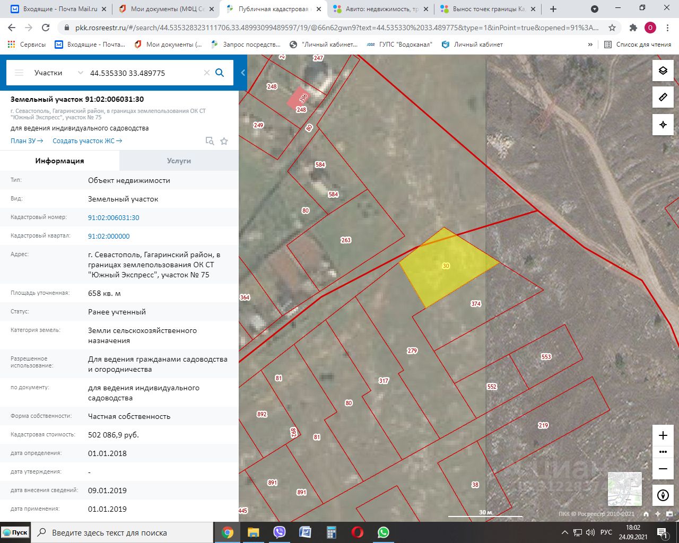The height and width of the screenshot is (543, 679).
Task: Add parcel to favorites with star
Action: (224, 141)
